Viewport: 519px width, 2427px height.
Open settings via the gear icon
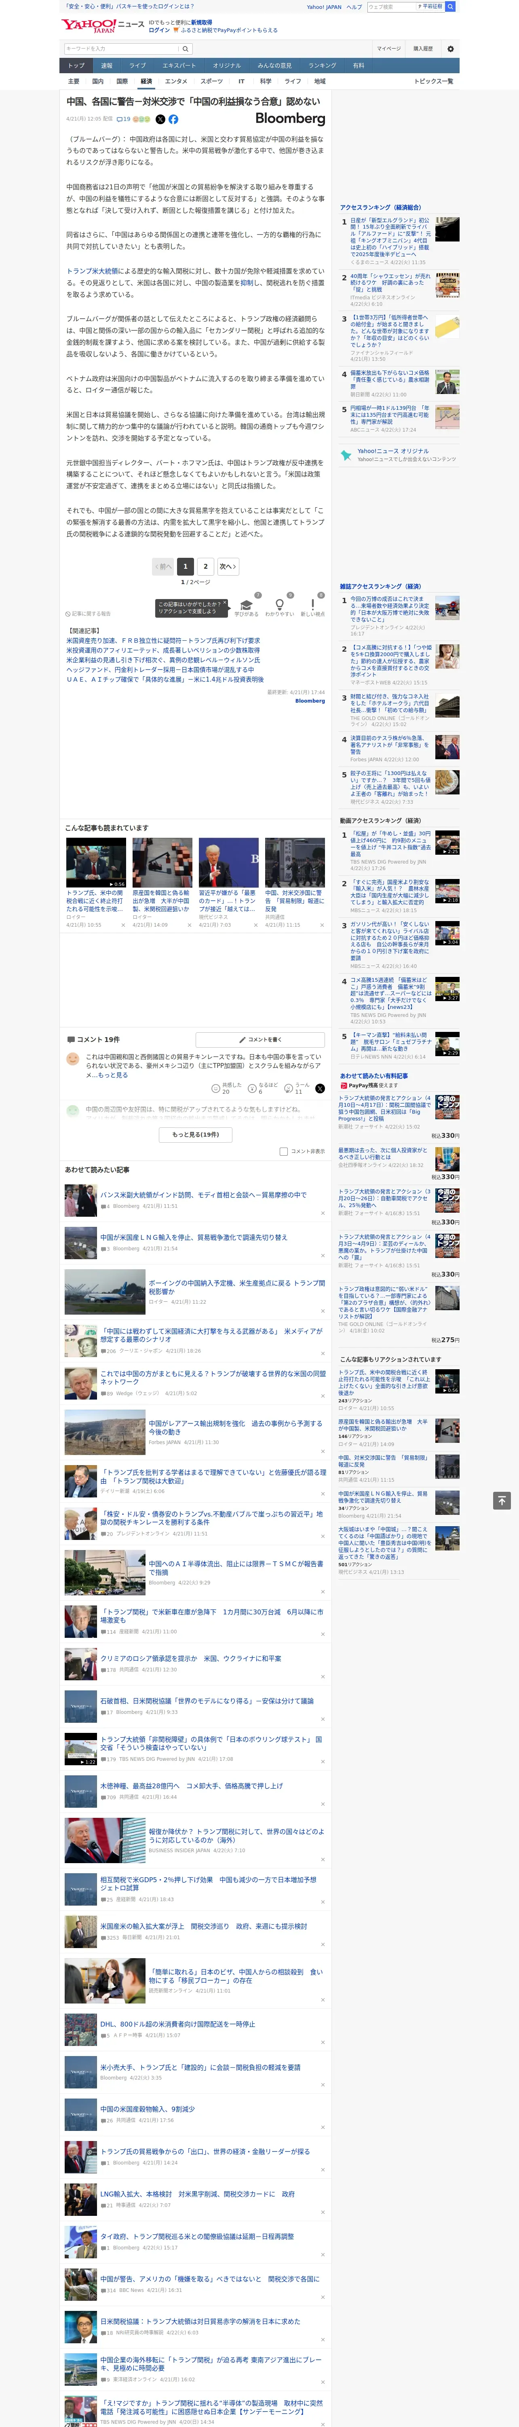click(450, 49)
